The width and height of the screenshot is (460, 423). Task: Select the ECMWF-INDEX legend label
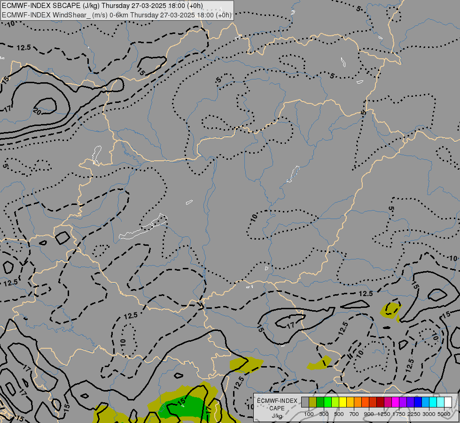tap(277, 401)
